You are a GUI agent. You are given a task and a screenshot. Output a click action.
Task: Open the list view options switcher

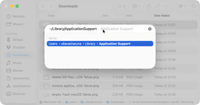tap(121, 6)
